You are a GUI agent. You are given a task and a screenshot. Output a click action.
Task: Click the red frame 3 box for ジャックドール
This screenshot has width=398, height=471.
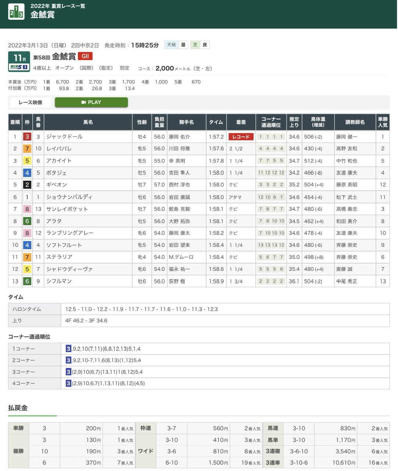[x=27, y=137]
